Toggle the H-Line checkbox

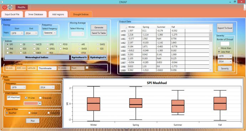coord(26,98)
